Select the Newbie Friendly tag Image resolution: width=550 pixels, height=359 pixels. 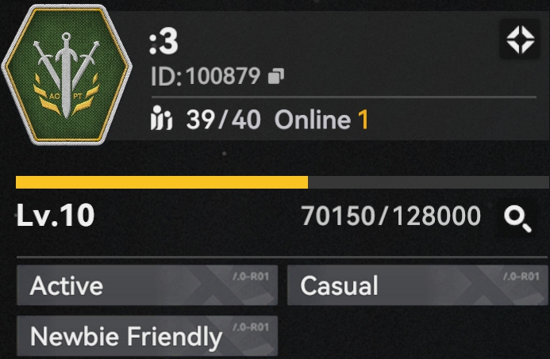(x=148, y=336)
